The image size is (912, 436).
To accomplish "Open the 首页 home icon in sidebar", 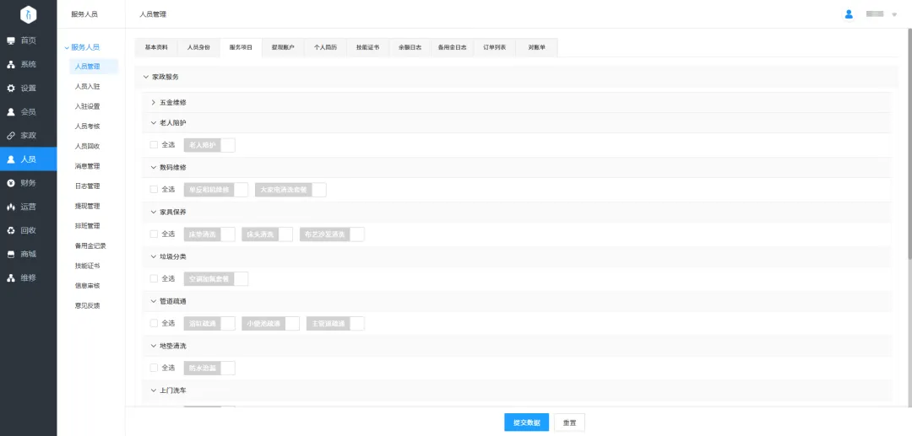I will tap(11, 40).
